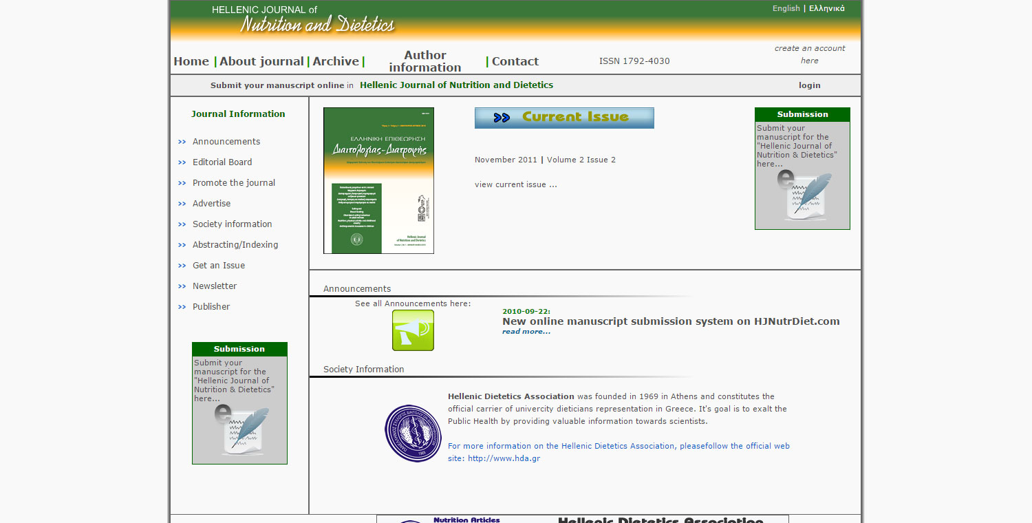Click view current issue link
Screen dimensions: 1032x523
click(x=516, y=184)
